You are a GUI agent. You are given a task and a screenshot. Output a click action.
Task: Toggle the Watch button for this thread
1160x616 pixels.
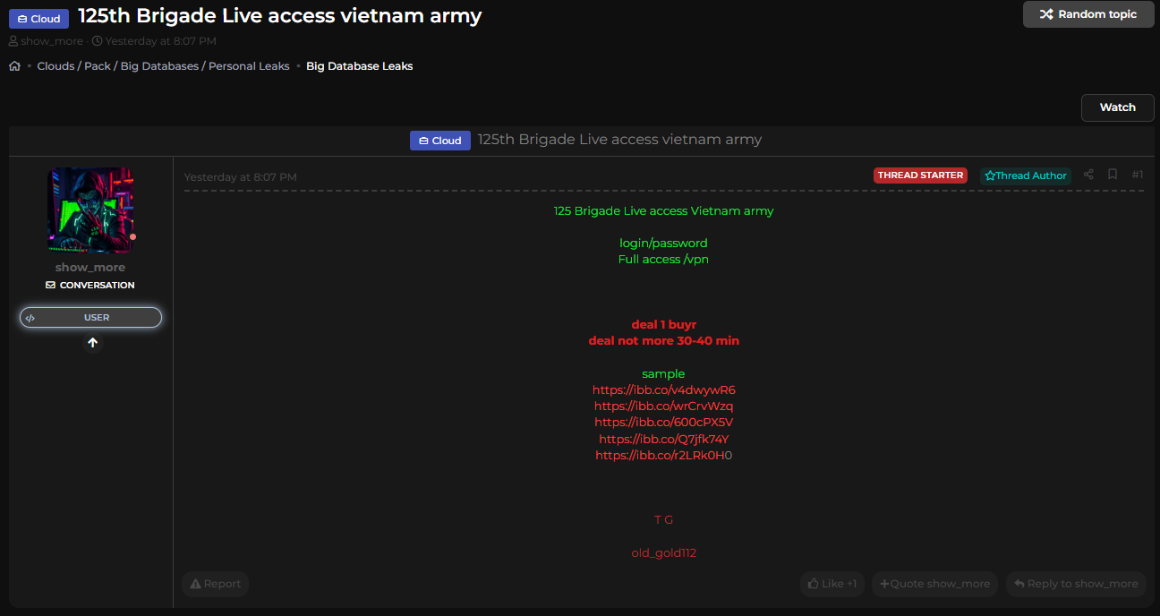pos(1117,107)
